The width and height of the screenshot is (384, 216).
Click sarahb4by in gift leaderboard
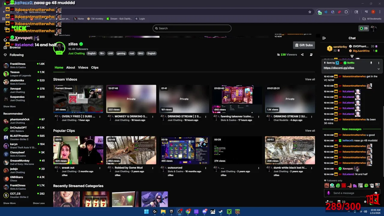point(340,47)
